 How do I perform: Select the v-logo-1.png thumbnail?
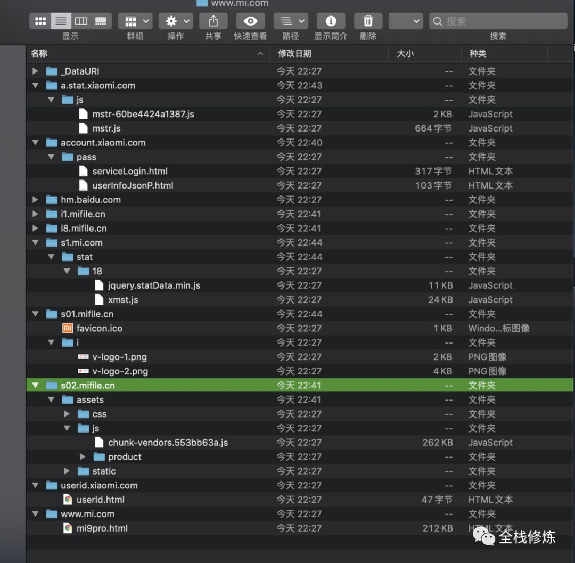[x=83, y=356]
